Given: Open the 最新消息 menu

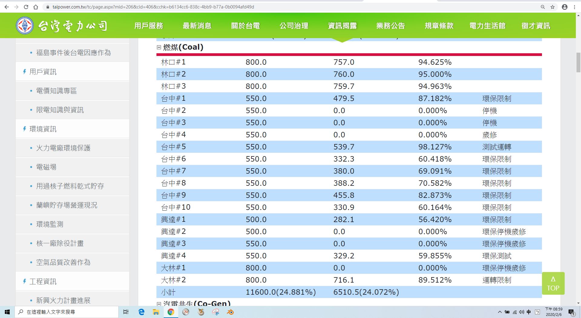Looking at the screenshot, I should pyautogui.click(x=197, y=26).
